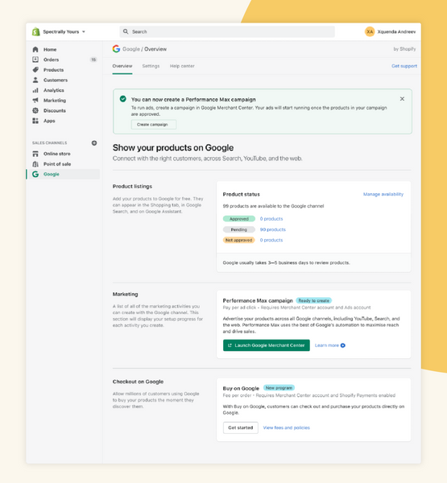Image resolution: width=447 pixels, height=483 pixels.
Task: Switch to the Overview tab
Action: tap(122, 66)
